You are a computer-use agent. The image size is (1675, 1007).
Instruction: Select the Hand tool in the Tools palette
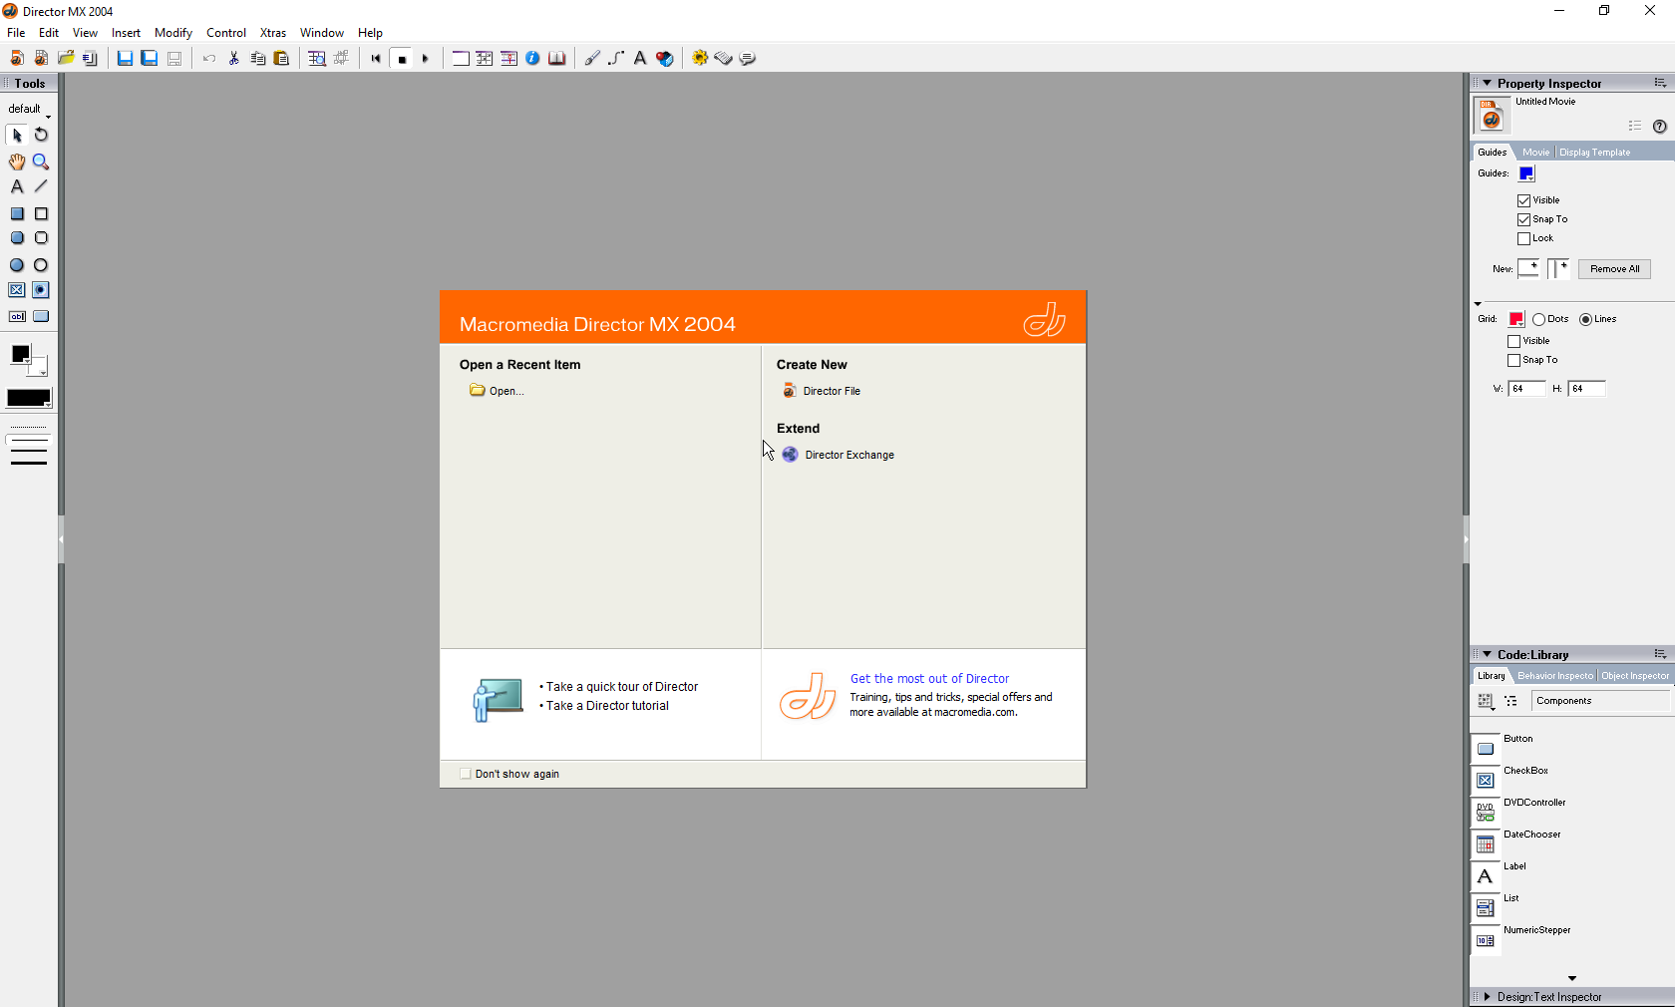coord(17,162)
